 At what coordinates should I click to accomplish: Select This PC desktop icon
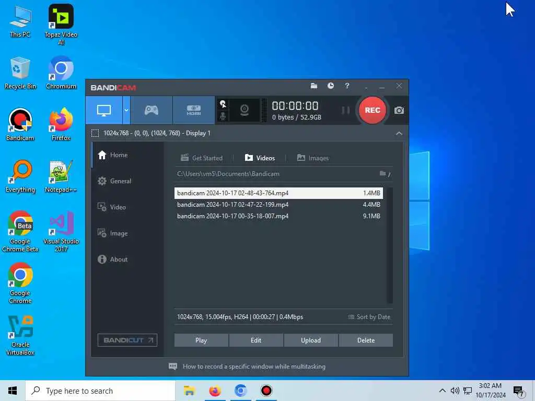coord(20,21)
